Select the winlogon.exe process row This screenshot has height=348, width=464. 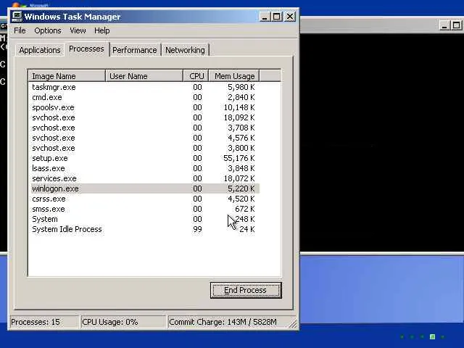145,188
